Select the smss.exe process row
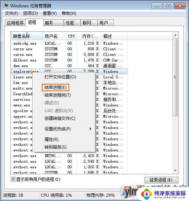Screen dimensions: 189x201 pyautogui.click(x=22, y=105)
